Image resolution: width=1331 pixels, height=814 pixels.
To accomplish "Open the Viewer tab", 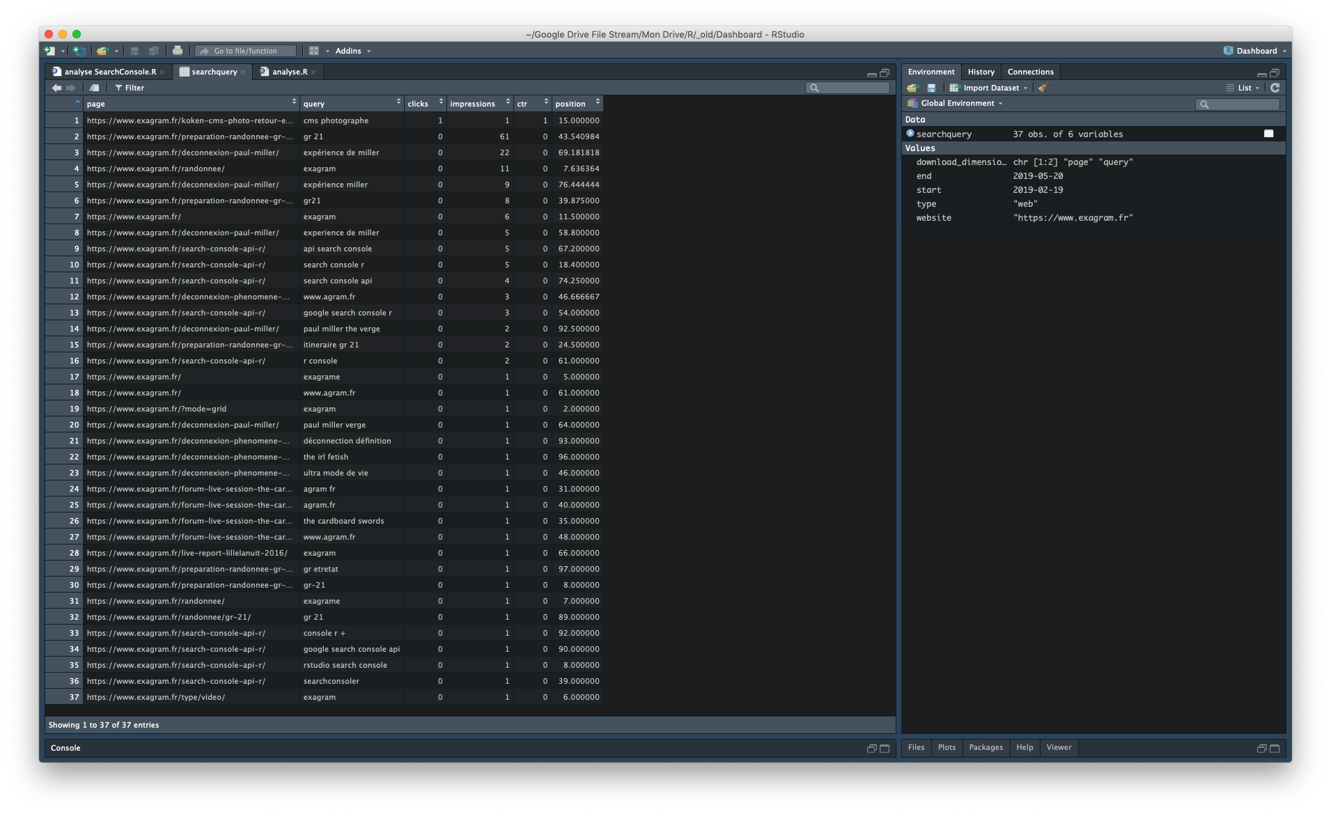I will tap(1059, 747).
